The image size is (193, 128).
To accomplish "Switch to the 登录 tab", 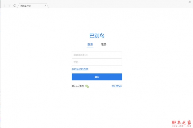I will (x=90, y=44).
